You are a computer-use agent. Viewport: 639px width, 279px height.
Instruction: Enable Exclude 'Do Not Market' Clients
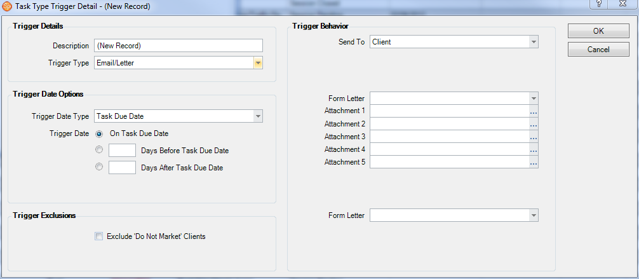point(98,236)
